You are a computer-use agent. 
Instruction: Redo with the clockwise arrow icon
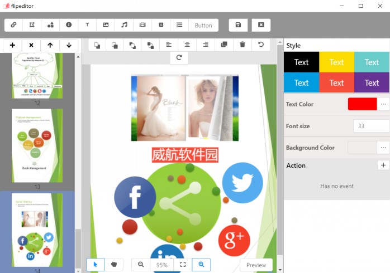pos(179,57)
